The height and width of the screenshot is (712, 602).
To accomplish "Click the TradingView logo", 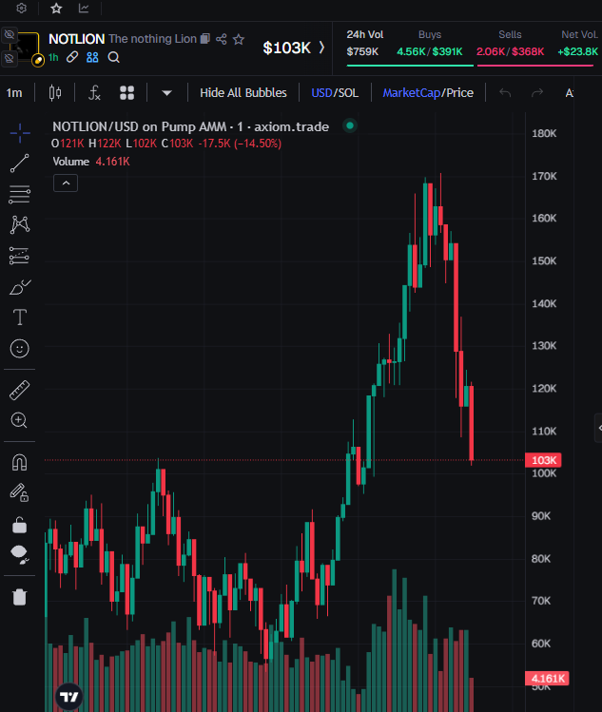I will coord(69,697).
